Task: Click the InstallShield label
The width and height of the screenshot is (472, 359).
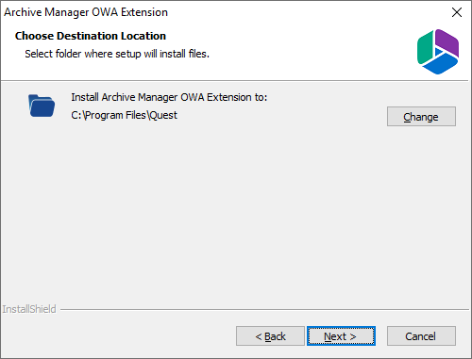Action: (x=29, y=309)
